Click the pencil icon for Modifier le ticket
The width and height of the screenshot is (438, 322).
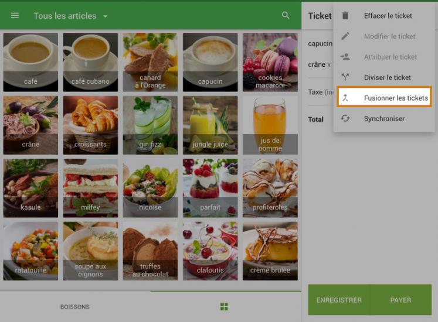[345, 36]
